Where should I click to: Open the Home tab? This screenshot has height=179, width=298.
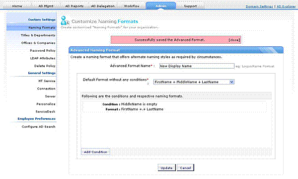(17, 6)
